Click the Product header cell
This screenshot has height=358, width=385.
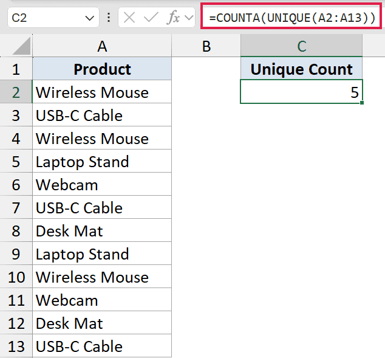pyautogui.click(x=102, y=69)
